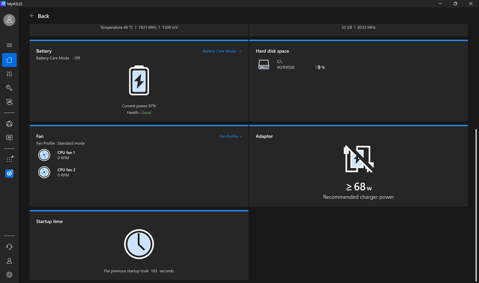Click the CPU fan 1 icon

tap(44, 155)
